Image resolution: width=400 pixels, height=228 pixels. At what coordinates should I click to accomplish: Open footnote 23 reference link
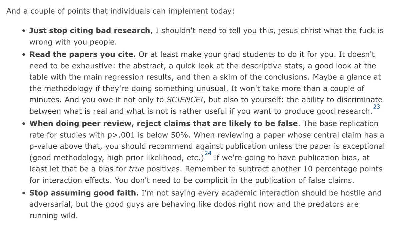377,107
